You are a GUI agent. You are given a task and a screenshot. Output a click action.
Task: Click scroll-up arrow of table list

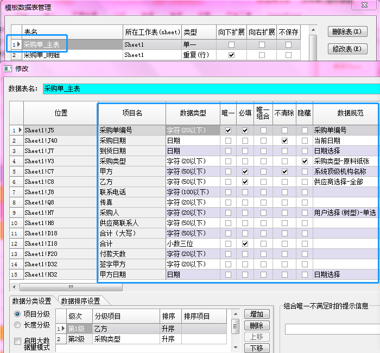coord(313,30)
